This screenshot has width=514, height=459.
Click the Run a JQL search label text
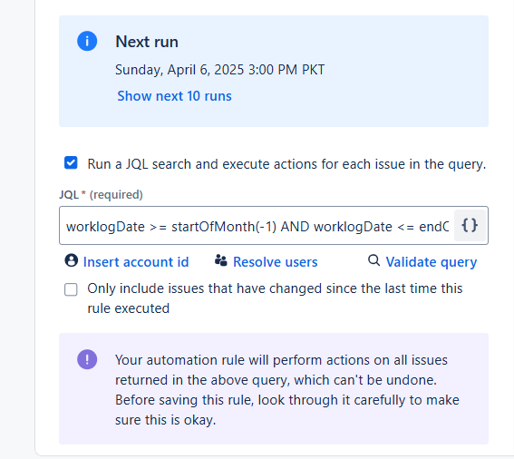coord(286,164)
